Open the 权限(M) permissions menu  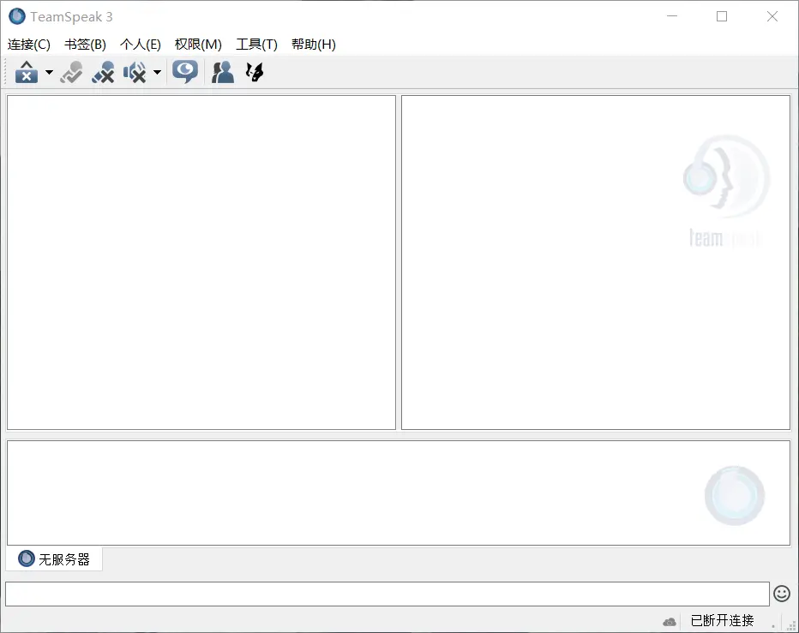[198, 45]
